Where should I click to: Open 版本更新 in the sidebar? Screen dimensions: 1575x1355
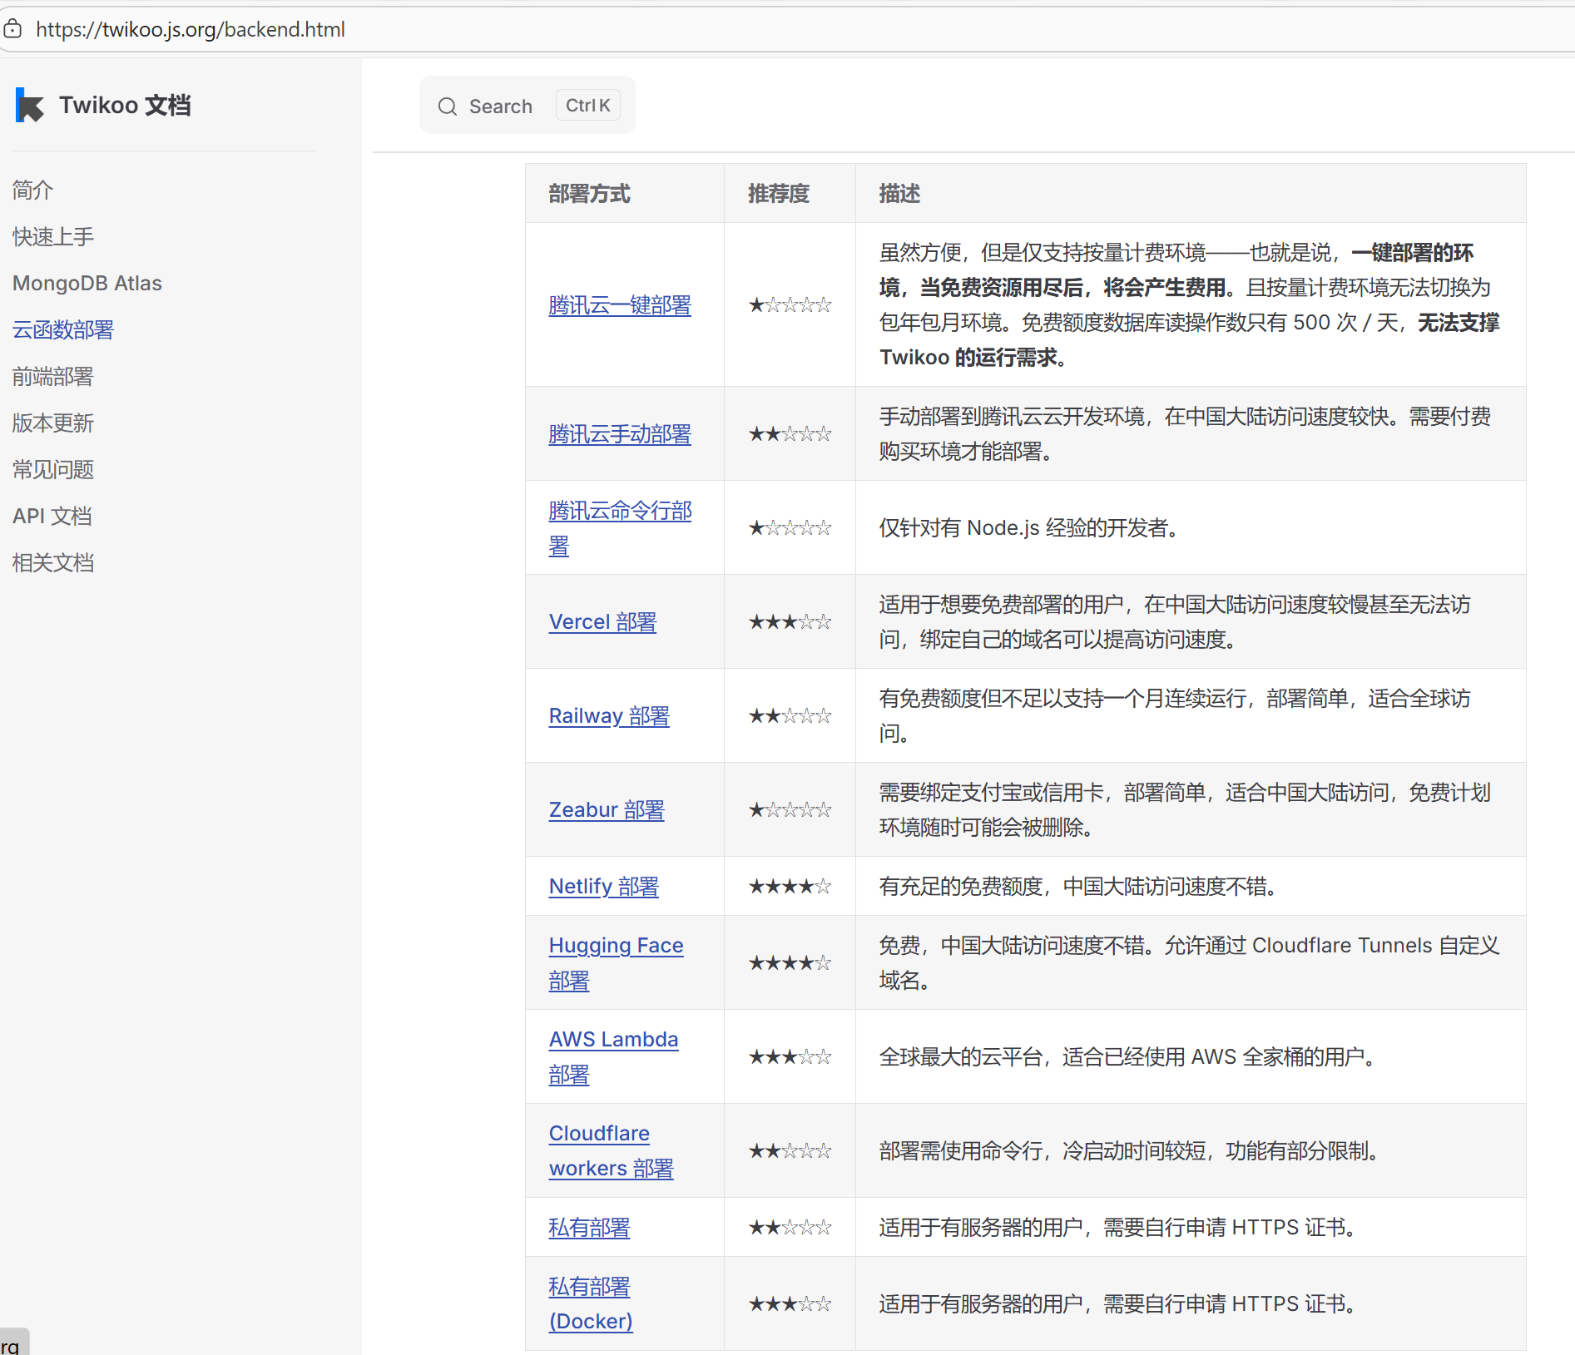53,423
